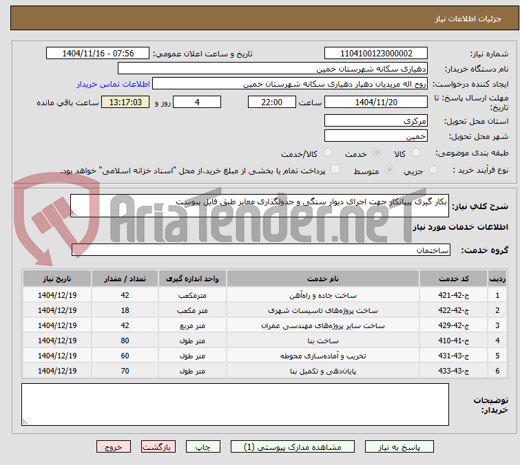Click service code ج-42-429
This screenshot has width=520, height=465.
[453, 325]
